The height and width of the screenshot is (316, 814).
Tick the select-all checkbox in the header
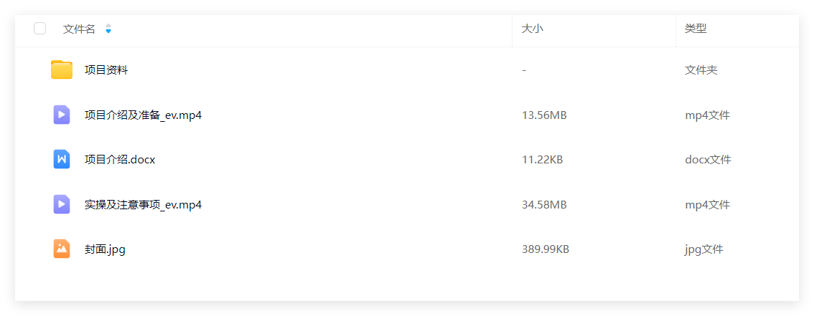40,29
